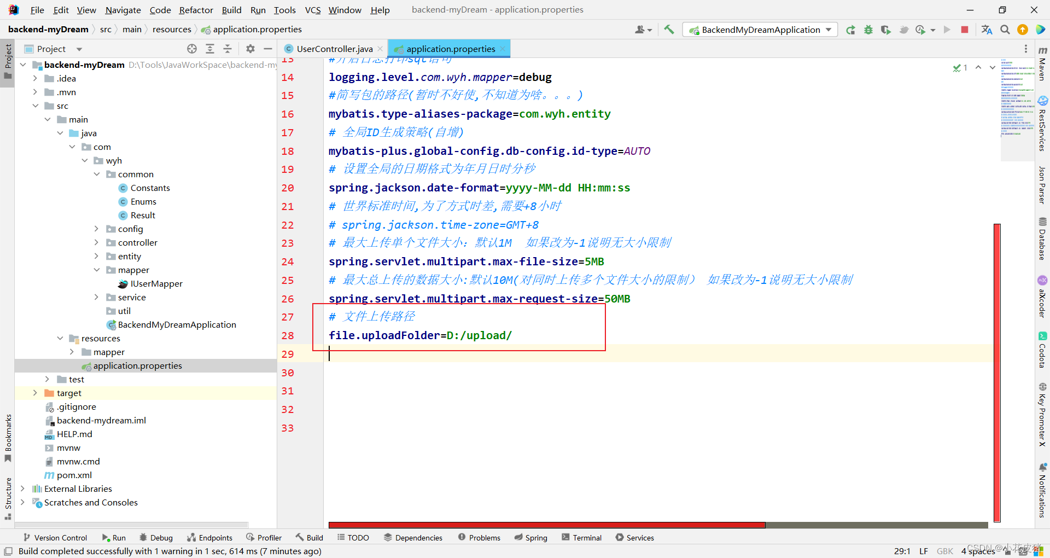Open the RestServices side panel
The height and width of the screenshot is (558, 1050).
[x=1042, y=124]
